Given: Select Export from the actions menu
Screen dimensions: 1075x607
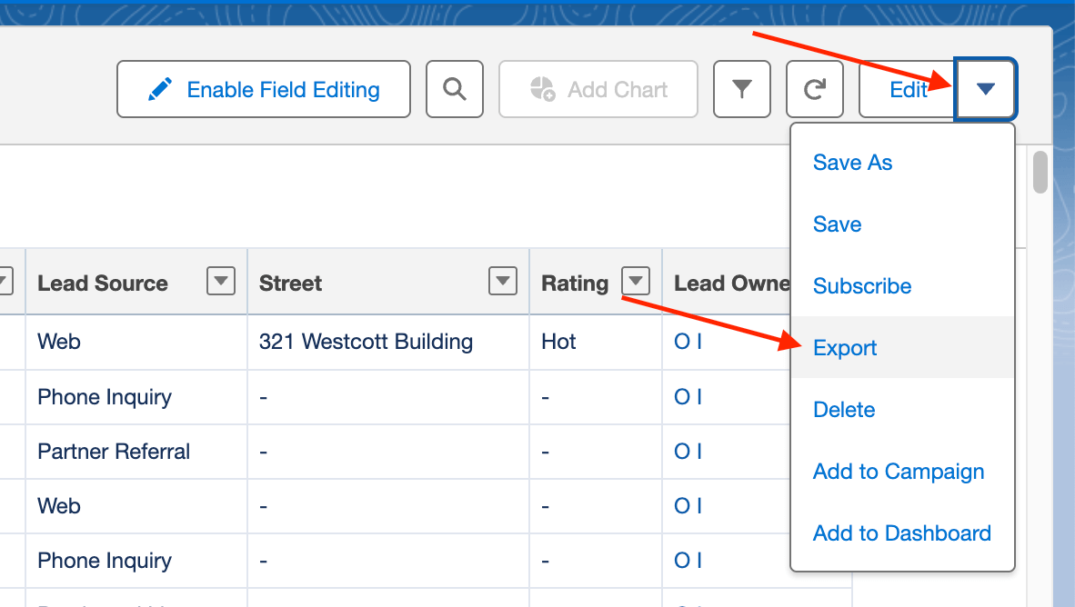Looking at the screenshot, I should pos(845,347).
